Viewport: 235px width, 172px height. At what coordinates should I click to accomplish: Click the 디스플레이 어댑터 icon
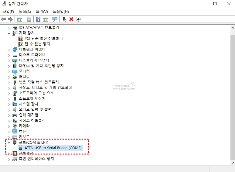[15, 60]
